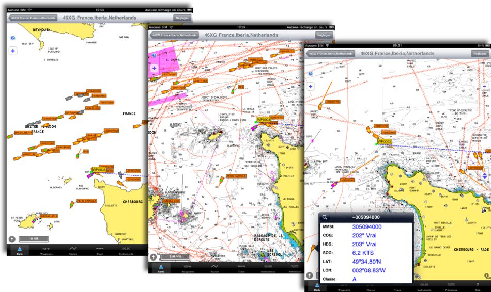Zoom in with the plus button in the right window
491x292 pixels.
click(x=310, y=87)
